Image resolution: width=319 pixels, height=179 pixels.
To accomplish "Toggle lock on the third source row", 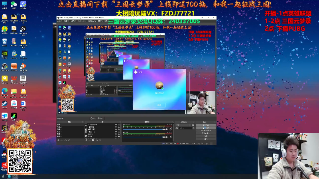I will point(119,129).
